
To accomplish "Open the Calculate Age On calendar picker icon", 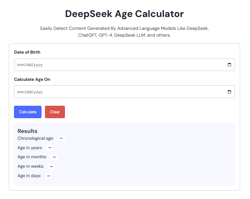I will point(229,92).
